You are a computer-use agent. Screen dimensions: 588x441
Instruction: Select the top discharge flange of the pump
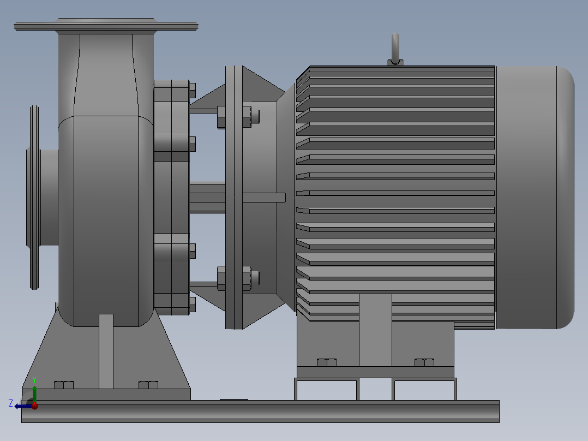pyautogui.click(x=106, y=26)
